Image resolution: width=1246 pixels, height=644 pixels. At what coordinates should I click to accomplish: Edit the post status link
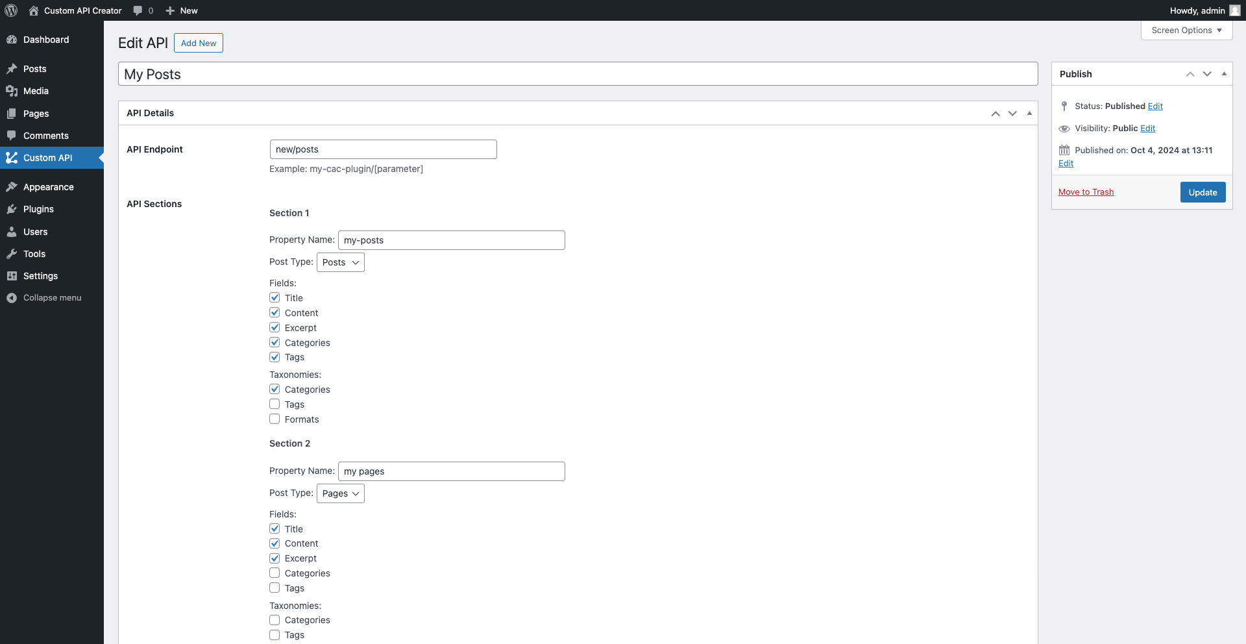pos(1155,106)
